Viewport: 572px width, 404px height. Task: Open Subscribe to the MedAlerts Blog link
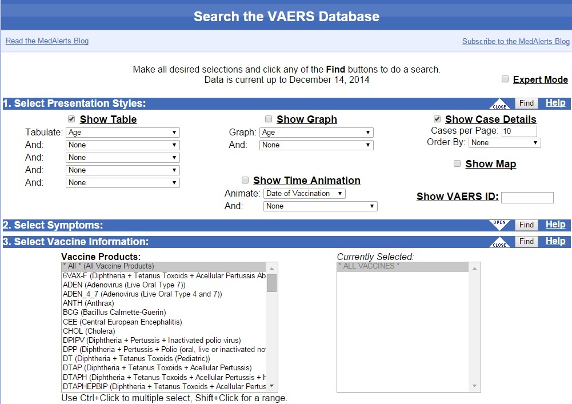pyautogui.click(x=516, y=42)
